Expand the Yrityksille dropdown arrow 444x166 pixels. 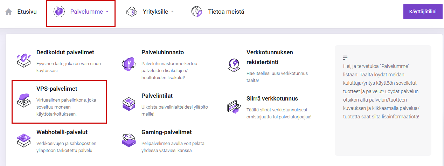[172, 12]
